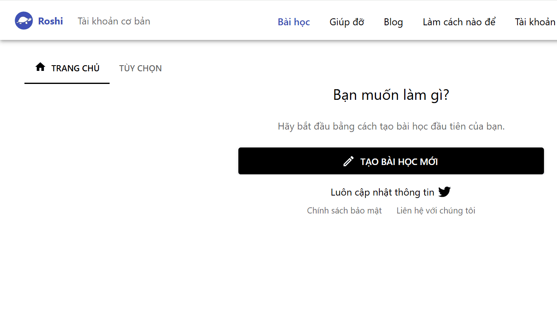Click the Roshi brand name text

tap(50, 21)
